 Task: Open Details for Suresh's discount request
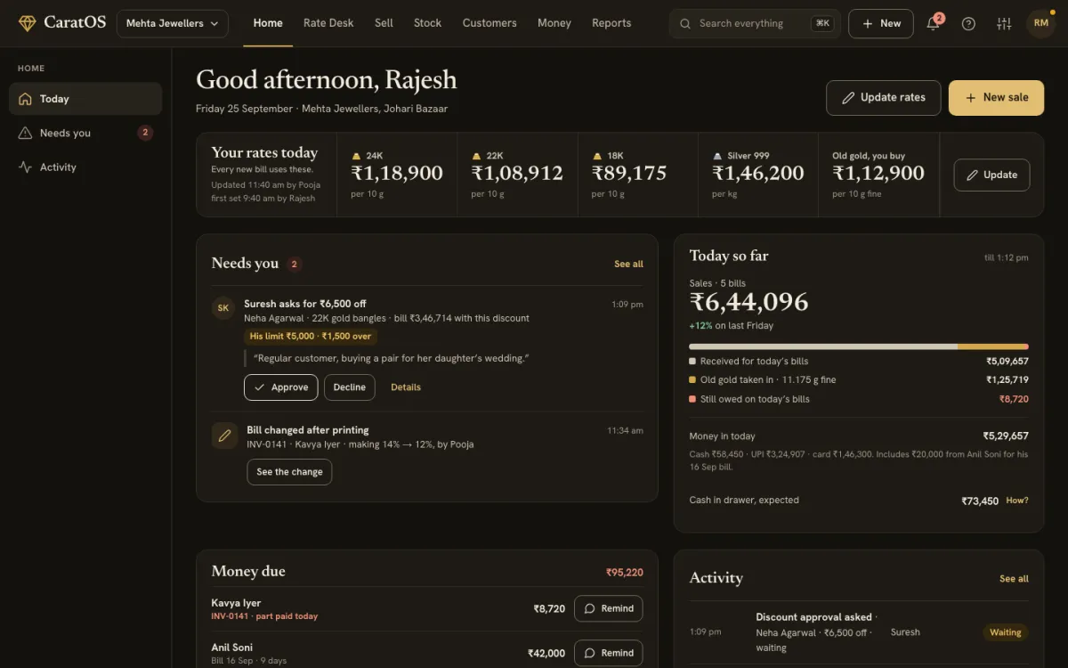point(406,387)
